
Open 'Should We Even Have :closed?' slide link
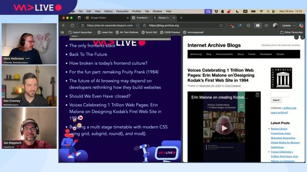(x=100, y=96)
